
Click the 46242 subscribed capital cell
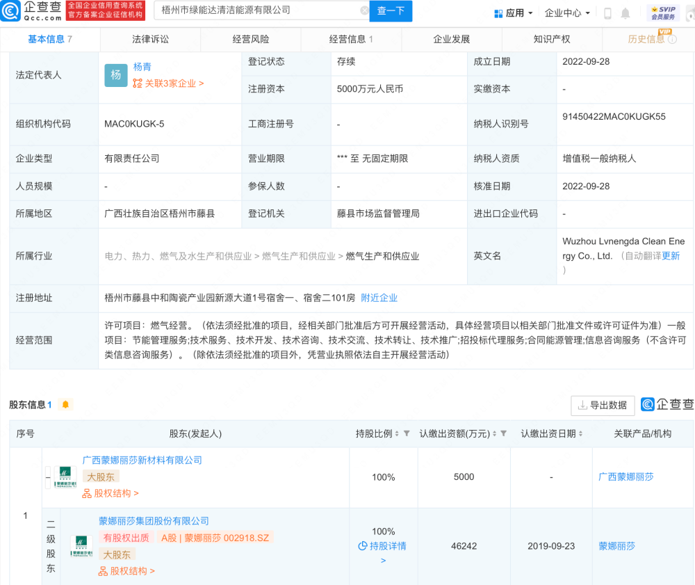click(x=464, y=547)
